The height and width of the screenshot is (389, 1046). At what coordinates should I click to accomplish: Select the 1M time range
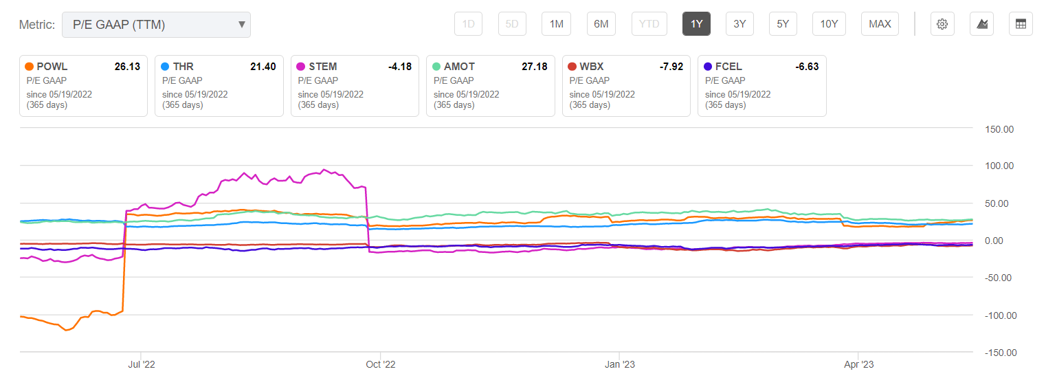(556, 24)
